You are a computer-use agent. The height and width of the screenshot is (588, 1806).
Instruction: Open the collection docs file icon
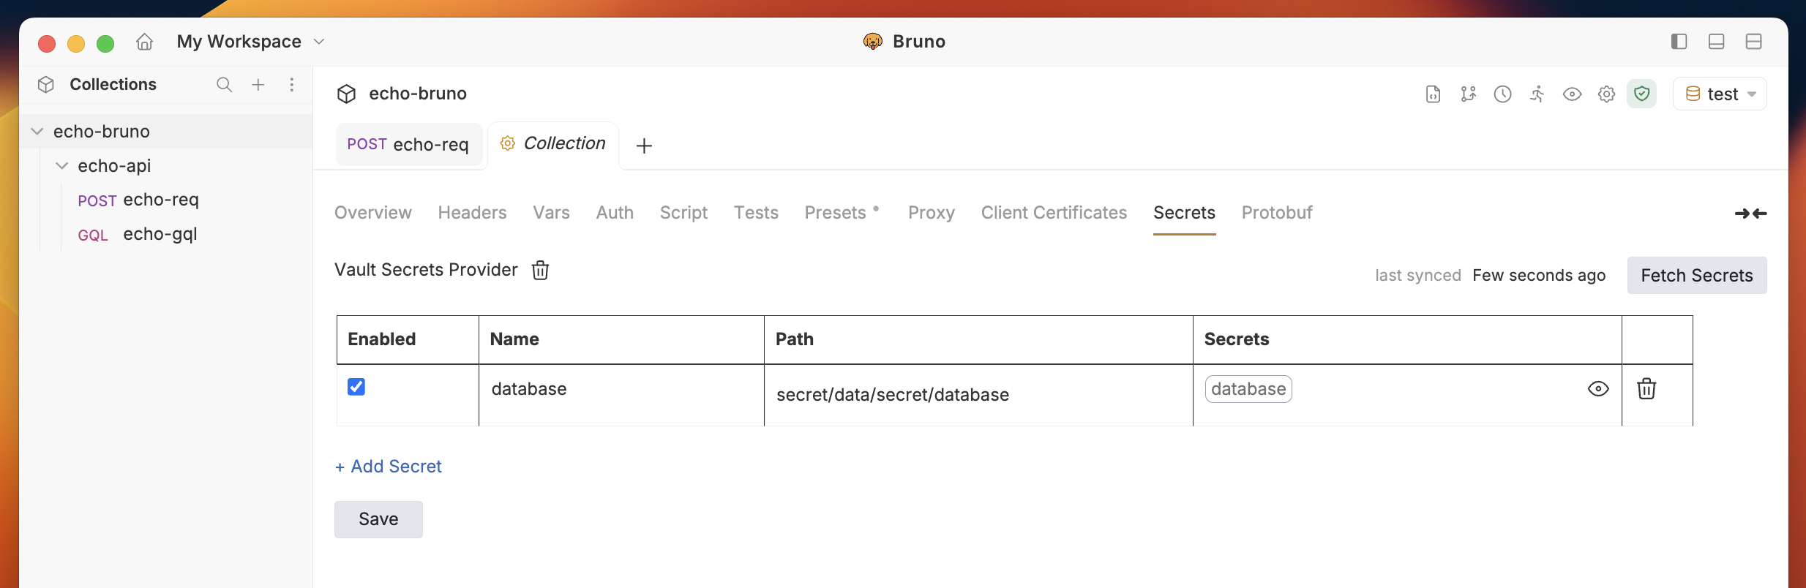1434,94
